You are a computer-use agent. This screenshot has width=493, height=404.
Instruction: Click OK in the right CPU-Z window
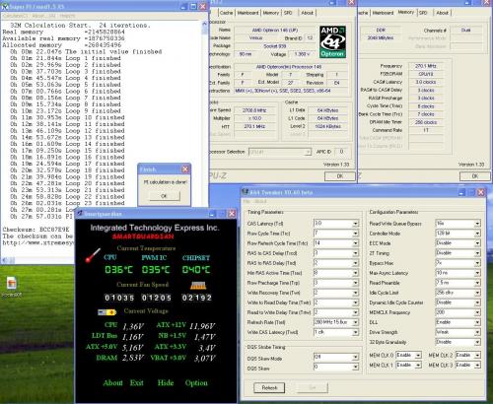[x=475, y=176]
